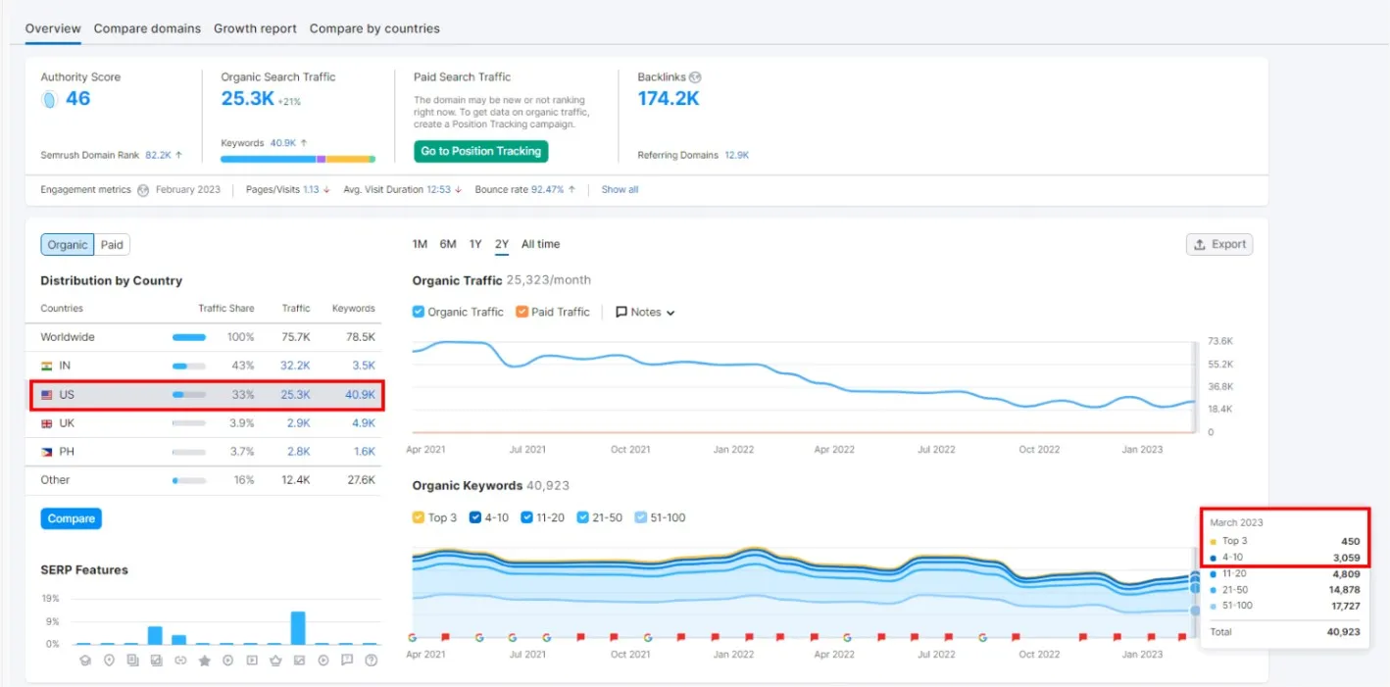Click the India flag icon

pyautogui.click(x=46, y=366)
